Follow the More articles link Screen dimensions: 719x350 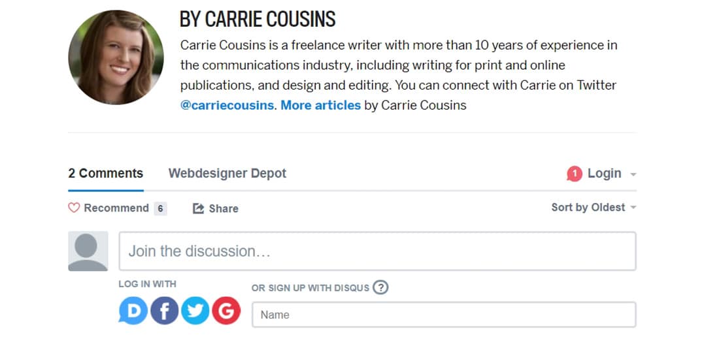(321, 105)
